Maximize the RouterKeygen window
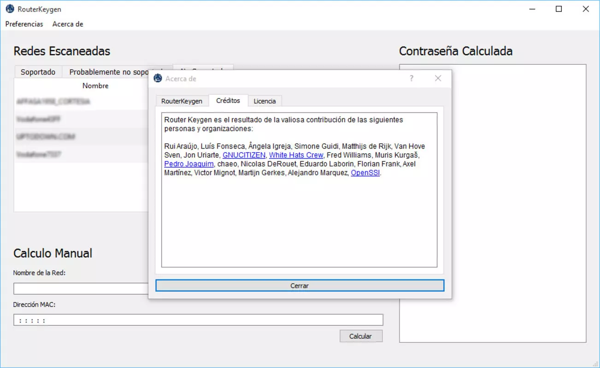 pyautogui.click(x=559, y=9)
